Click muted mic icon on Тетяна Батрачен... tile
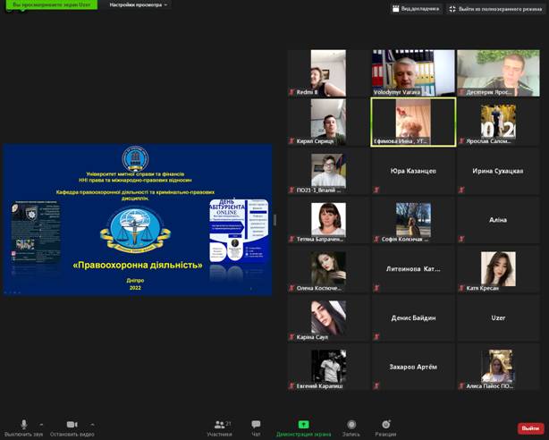Image resolution: width=549 pixels, height=440 pixels. 291,240
